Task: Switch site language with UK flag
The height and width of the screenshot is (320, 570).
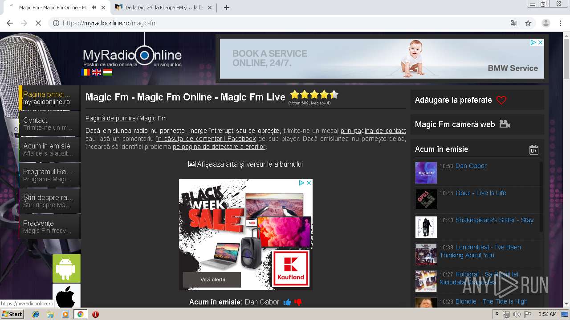Action: tap(97, 72)
